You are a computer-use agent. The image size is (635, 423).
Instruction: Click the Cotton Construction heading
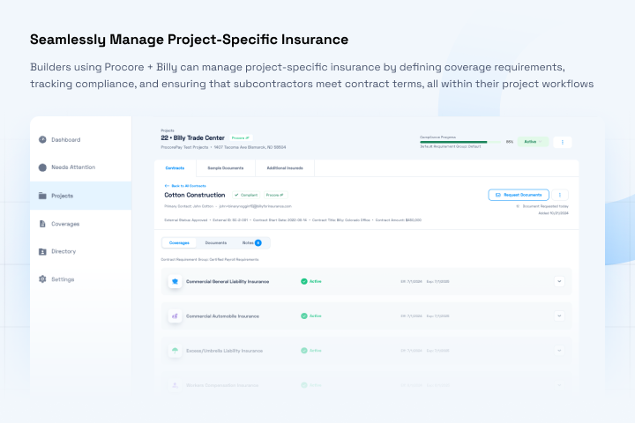coord(195,195)
